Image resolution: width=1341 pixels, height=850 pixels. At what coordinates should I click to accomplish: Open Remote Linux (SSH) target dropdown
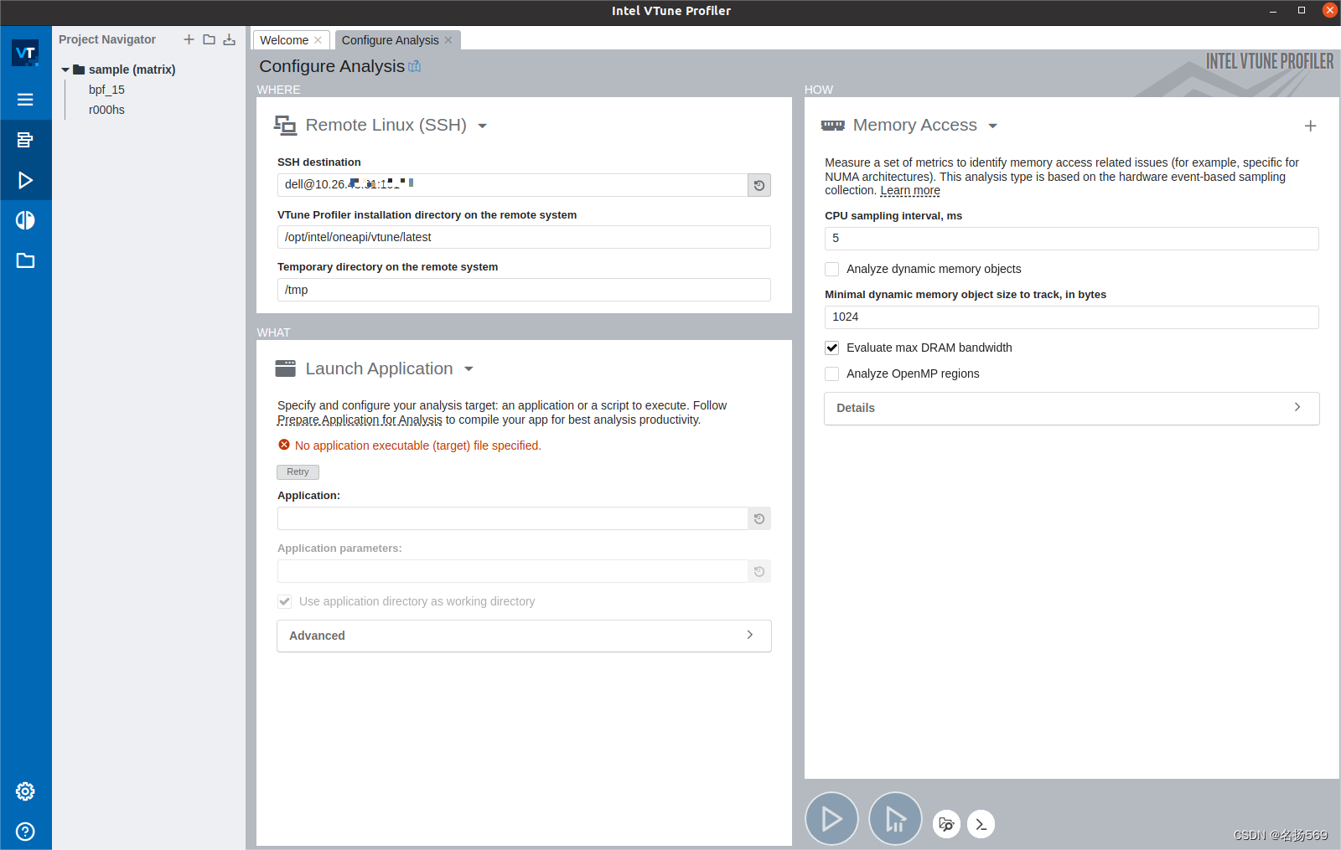click(482, 126)
